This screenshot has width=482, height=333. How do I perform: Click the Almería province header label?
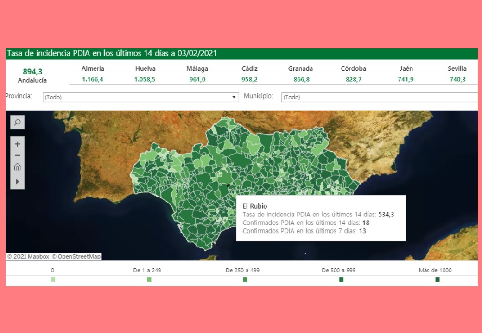[93, 68]
